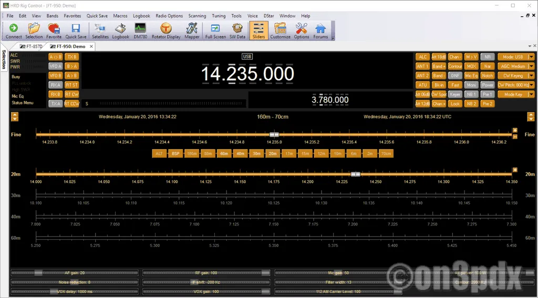
Task: Open the Rotator Display
Action: coord(166,31)
